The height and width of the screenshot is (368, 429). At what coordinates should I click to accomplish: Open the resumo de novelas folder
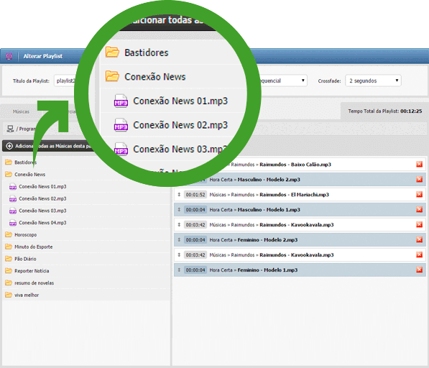pyautogui.click(x=34, y=283)
